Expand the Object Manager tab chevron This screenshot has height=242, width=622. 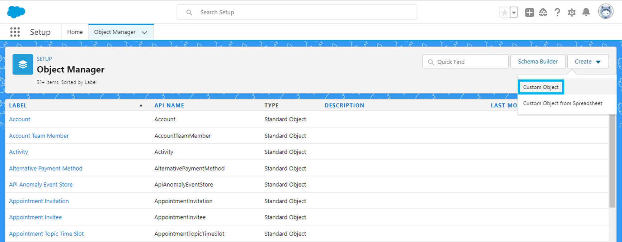(144, 32)
